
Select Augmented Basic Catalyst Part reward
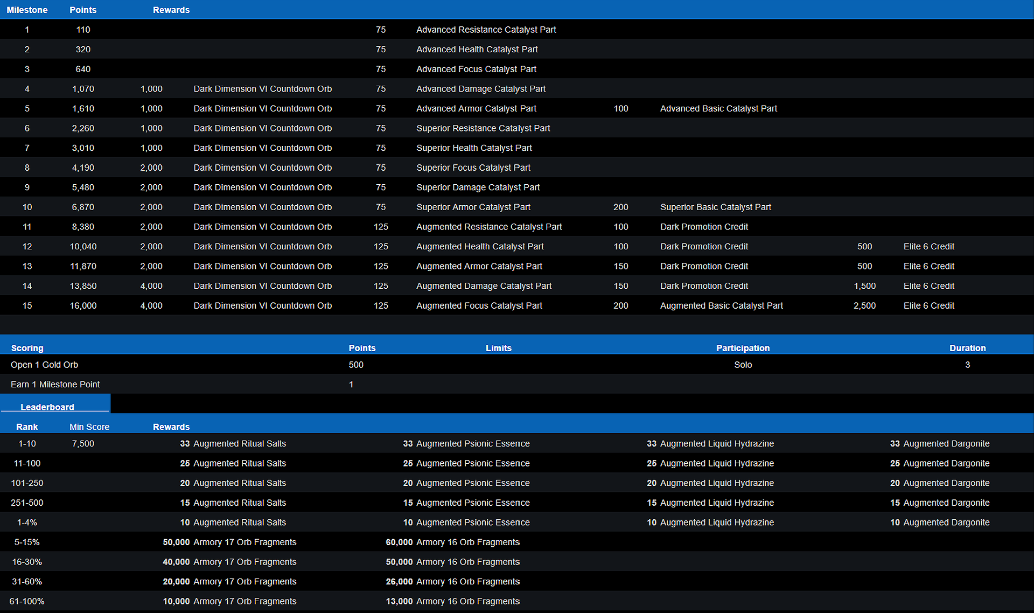[722, 305]
